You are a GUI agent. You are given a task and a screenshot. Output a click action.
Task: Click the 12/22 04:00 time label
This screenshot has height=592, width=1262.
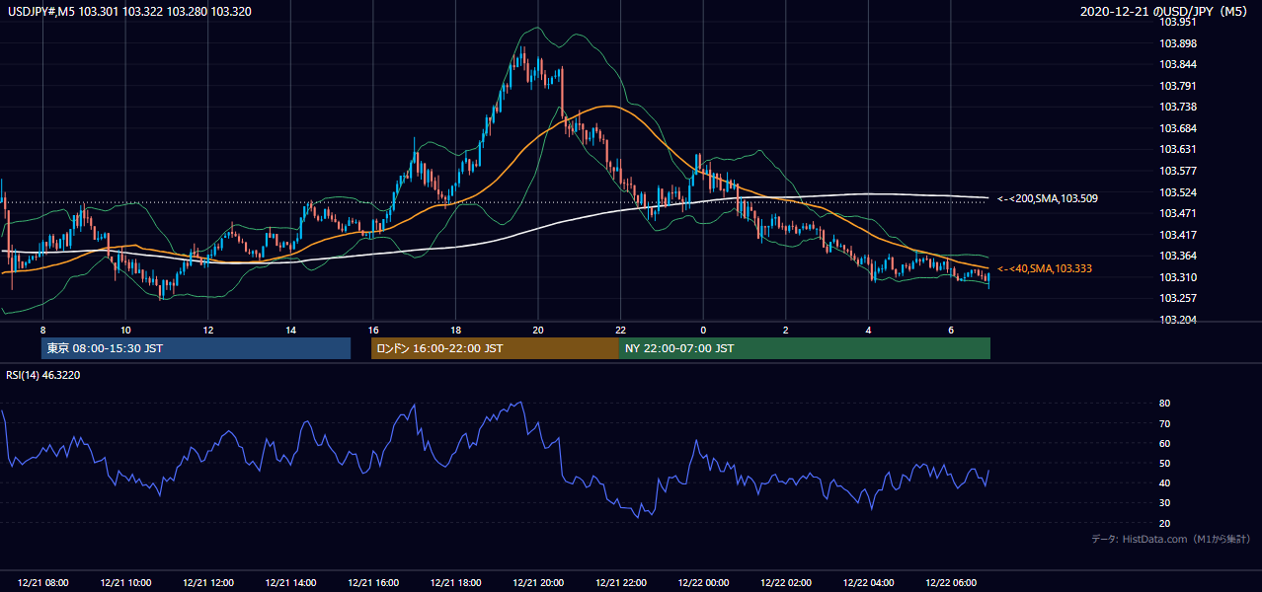869,583
